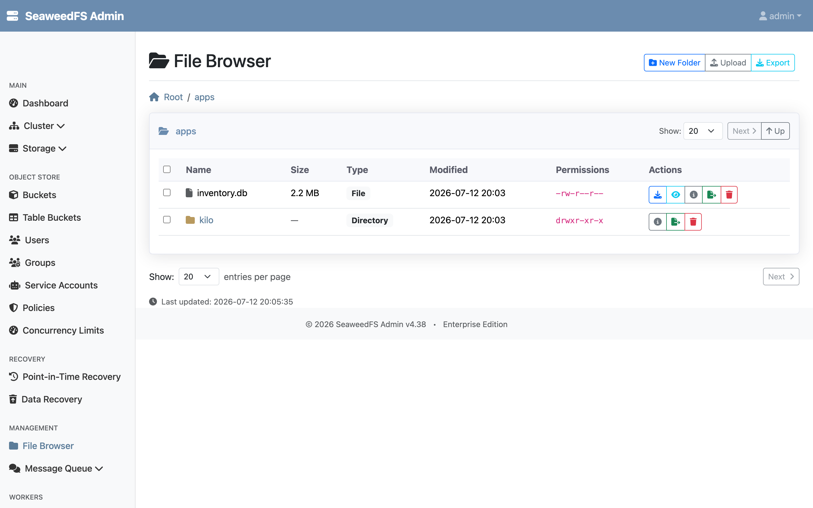Show info for inventory.db

[693, 194]
